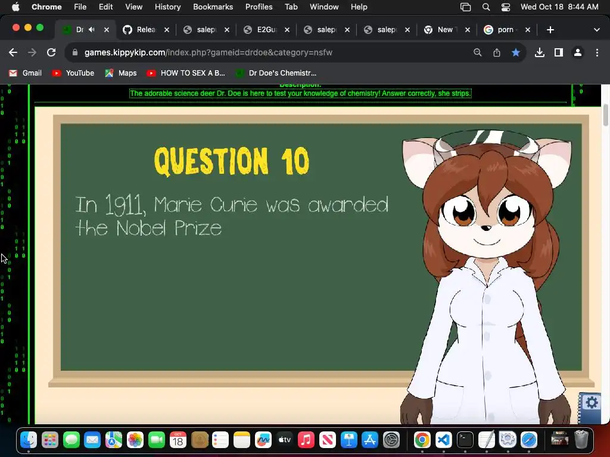Viewport: 610px width, 457px height.
Task: Open Google Chrome from the Dock
Action: tap(422, 440)
